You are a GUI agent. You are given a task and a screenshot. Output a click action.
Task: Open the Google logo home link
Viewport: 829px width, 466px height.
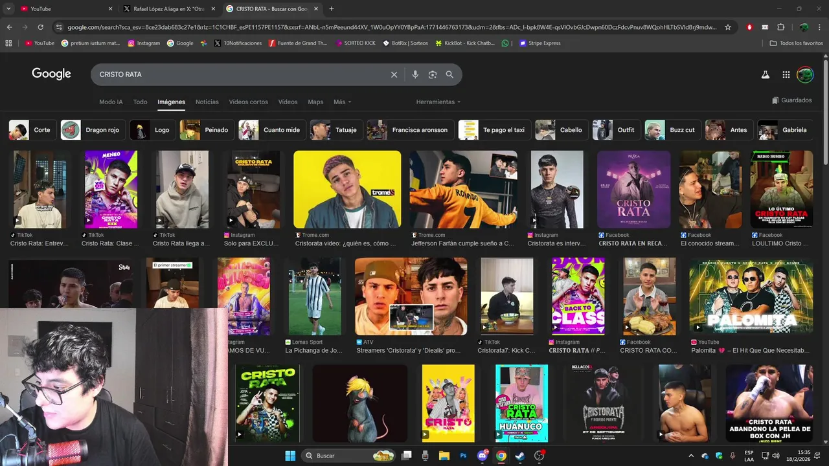[51, 74]
